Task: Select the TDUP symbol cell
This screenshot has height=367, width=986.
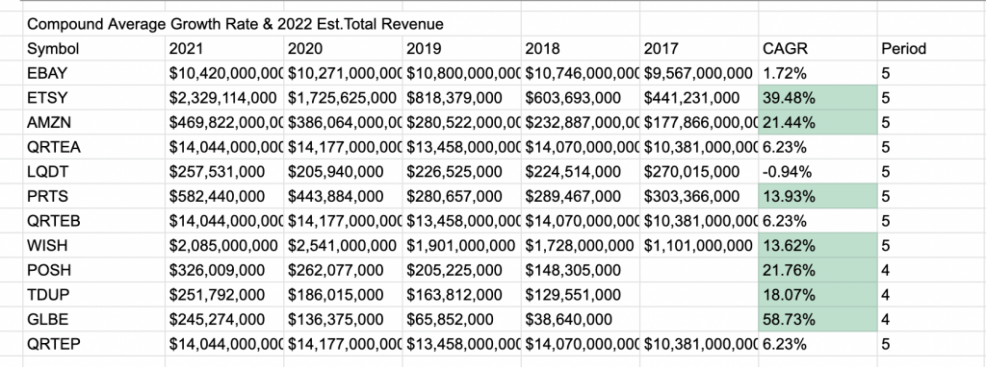Action: 94,294
